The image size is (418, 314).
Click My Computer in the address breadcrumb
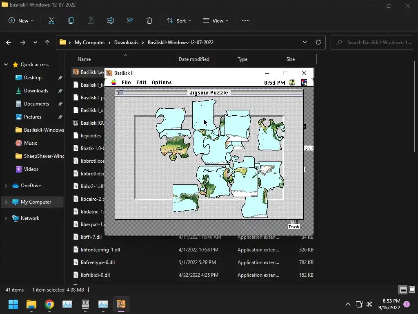point(90,43)
